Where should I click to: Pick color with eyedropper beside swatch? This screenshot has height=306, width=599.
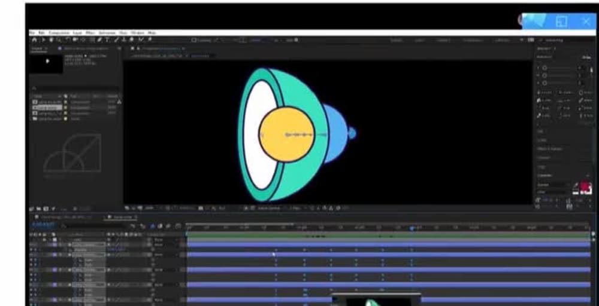[576, 185]
